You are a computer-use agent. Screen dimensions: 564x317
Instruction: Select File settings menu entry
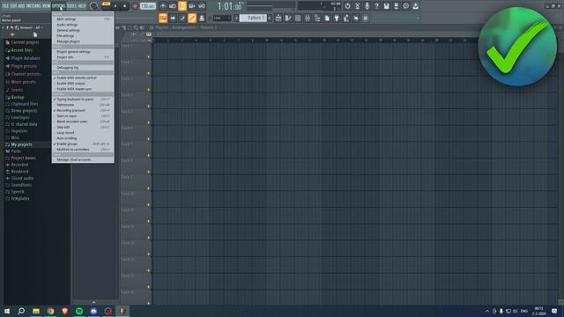tap(83, 36)
